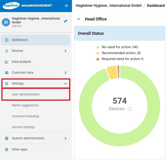Click the 574 device count
This screenshot has height=160, width=166.
[120, 101]
